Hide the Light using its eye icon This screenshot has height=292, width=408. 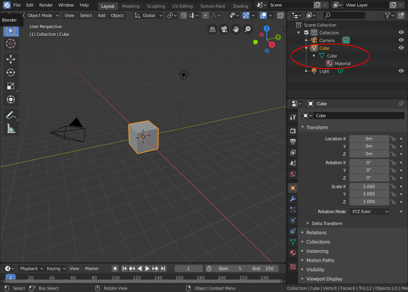pos(401,71)
